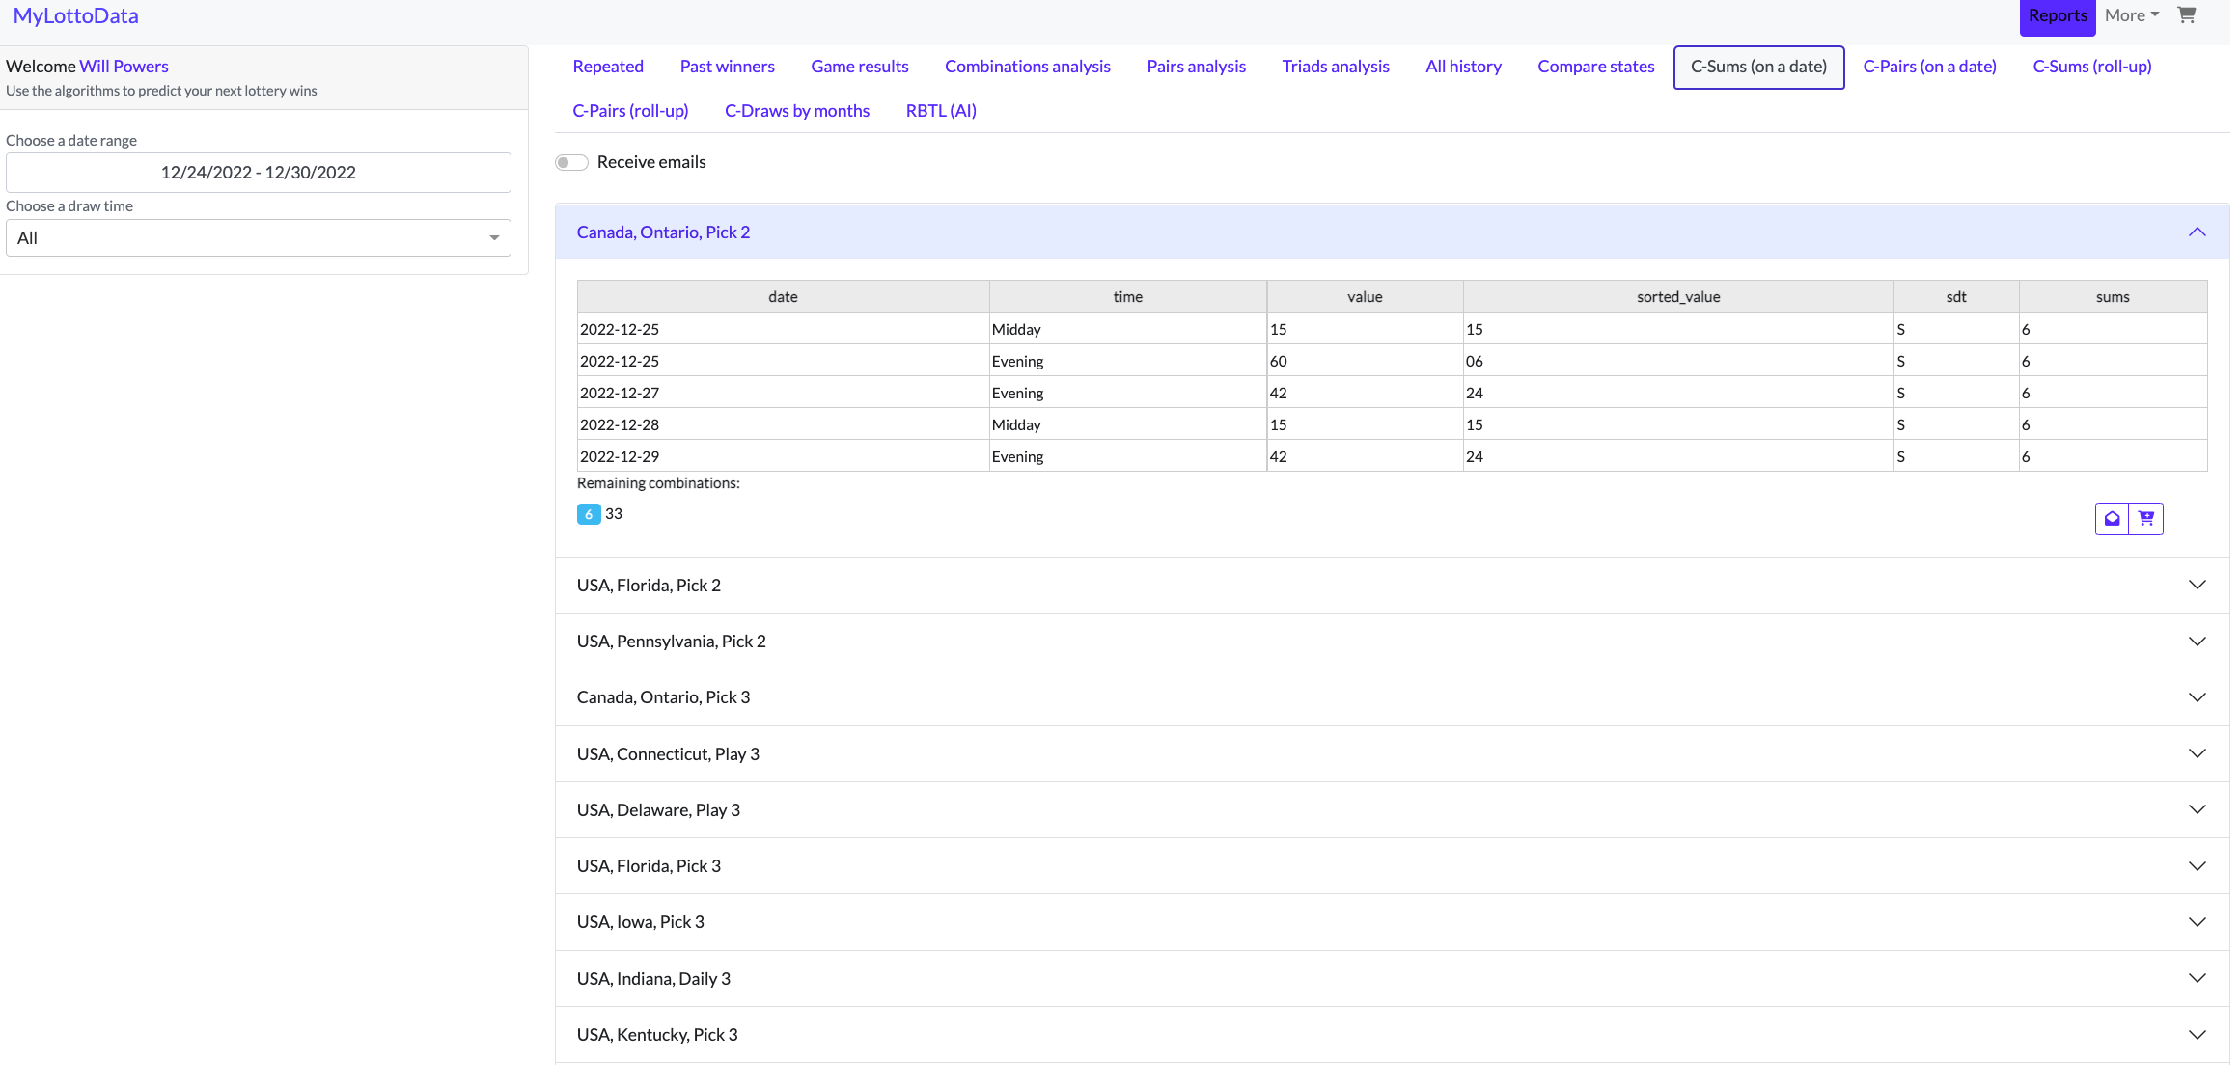Expand USA, Connecticut, Play 3 section
This screenshot has width=2239, height=1065.
pos(1392,753)
